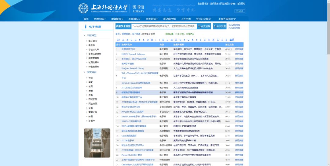Open the 本馆概况 dropdown menu
Viewport: 330px width, 166px height.
134,19
